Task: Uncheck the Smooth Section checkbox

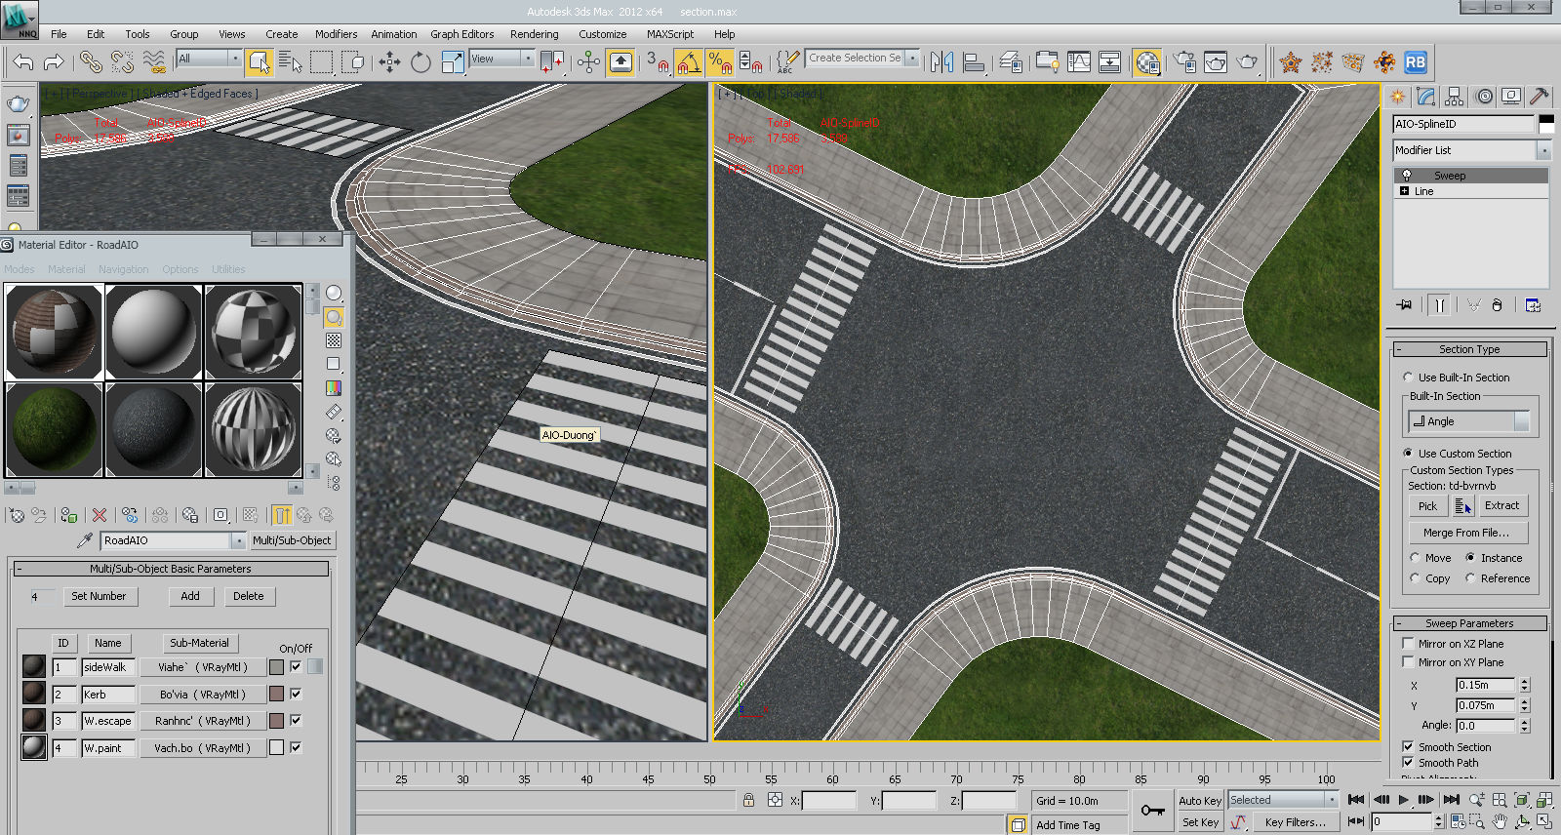Action: pos(1408,746)
